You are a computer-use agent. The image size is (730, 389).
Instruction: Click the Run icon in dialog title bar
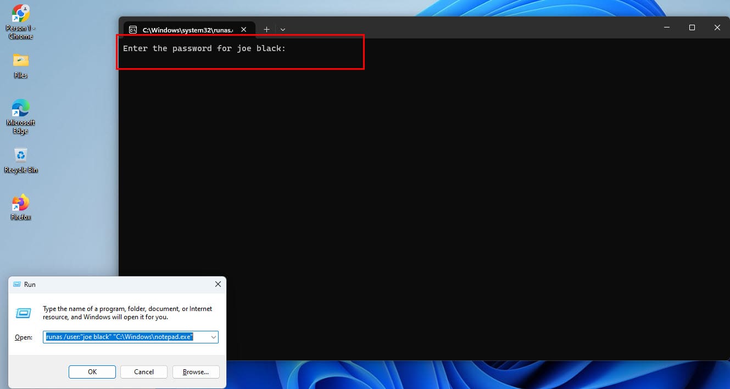point(16,284)
